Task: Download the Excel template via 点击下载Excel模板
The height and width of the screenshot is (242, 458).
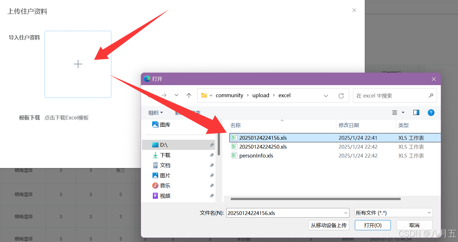Action: click(67, 118)
